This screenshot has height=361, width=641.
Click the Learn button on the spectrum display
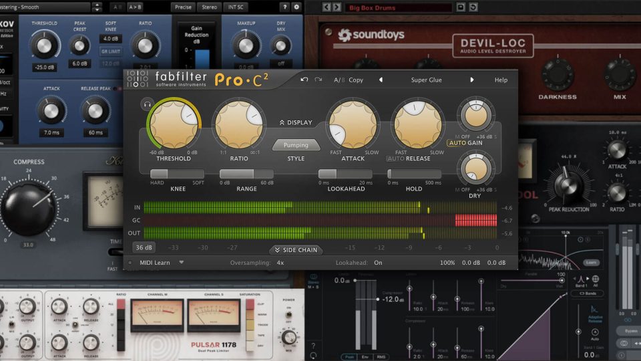(591, 262)
